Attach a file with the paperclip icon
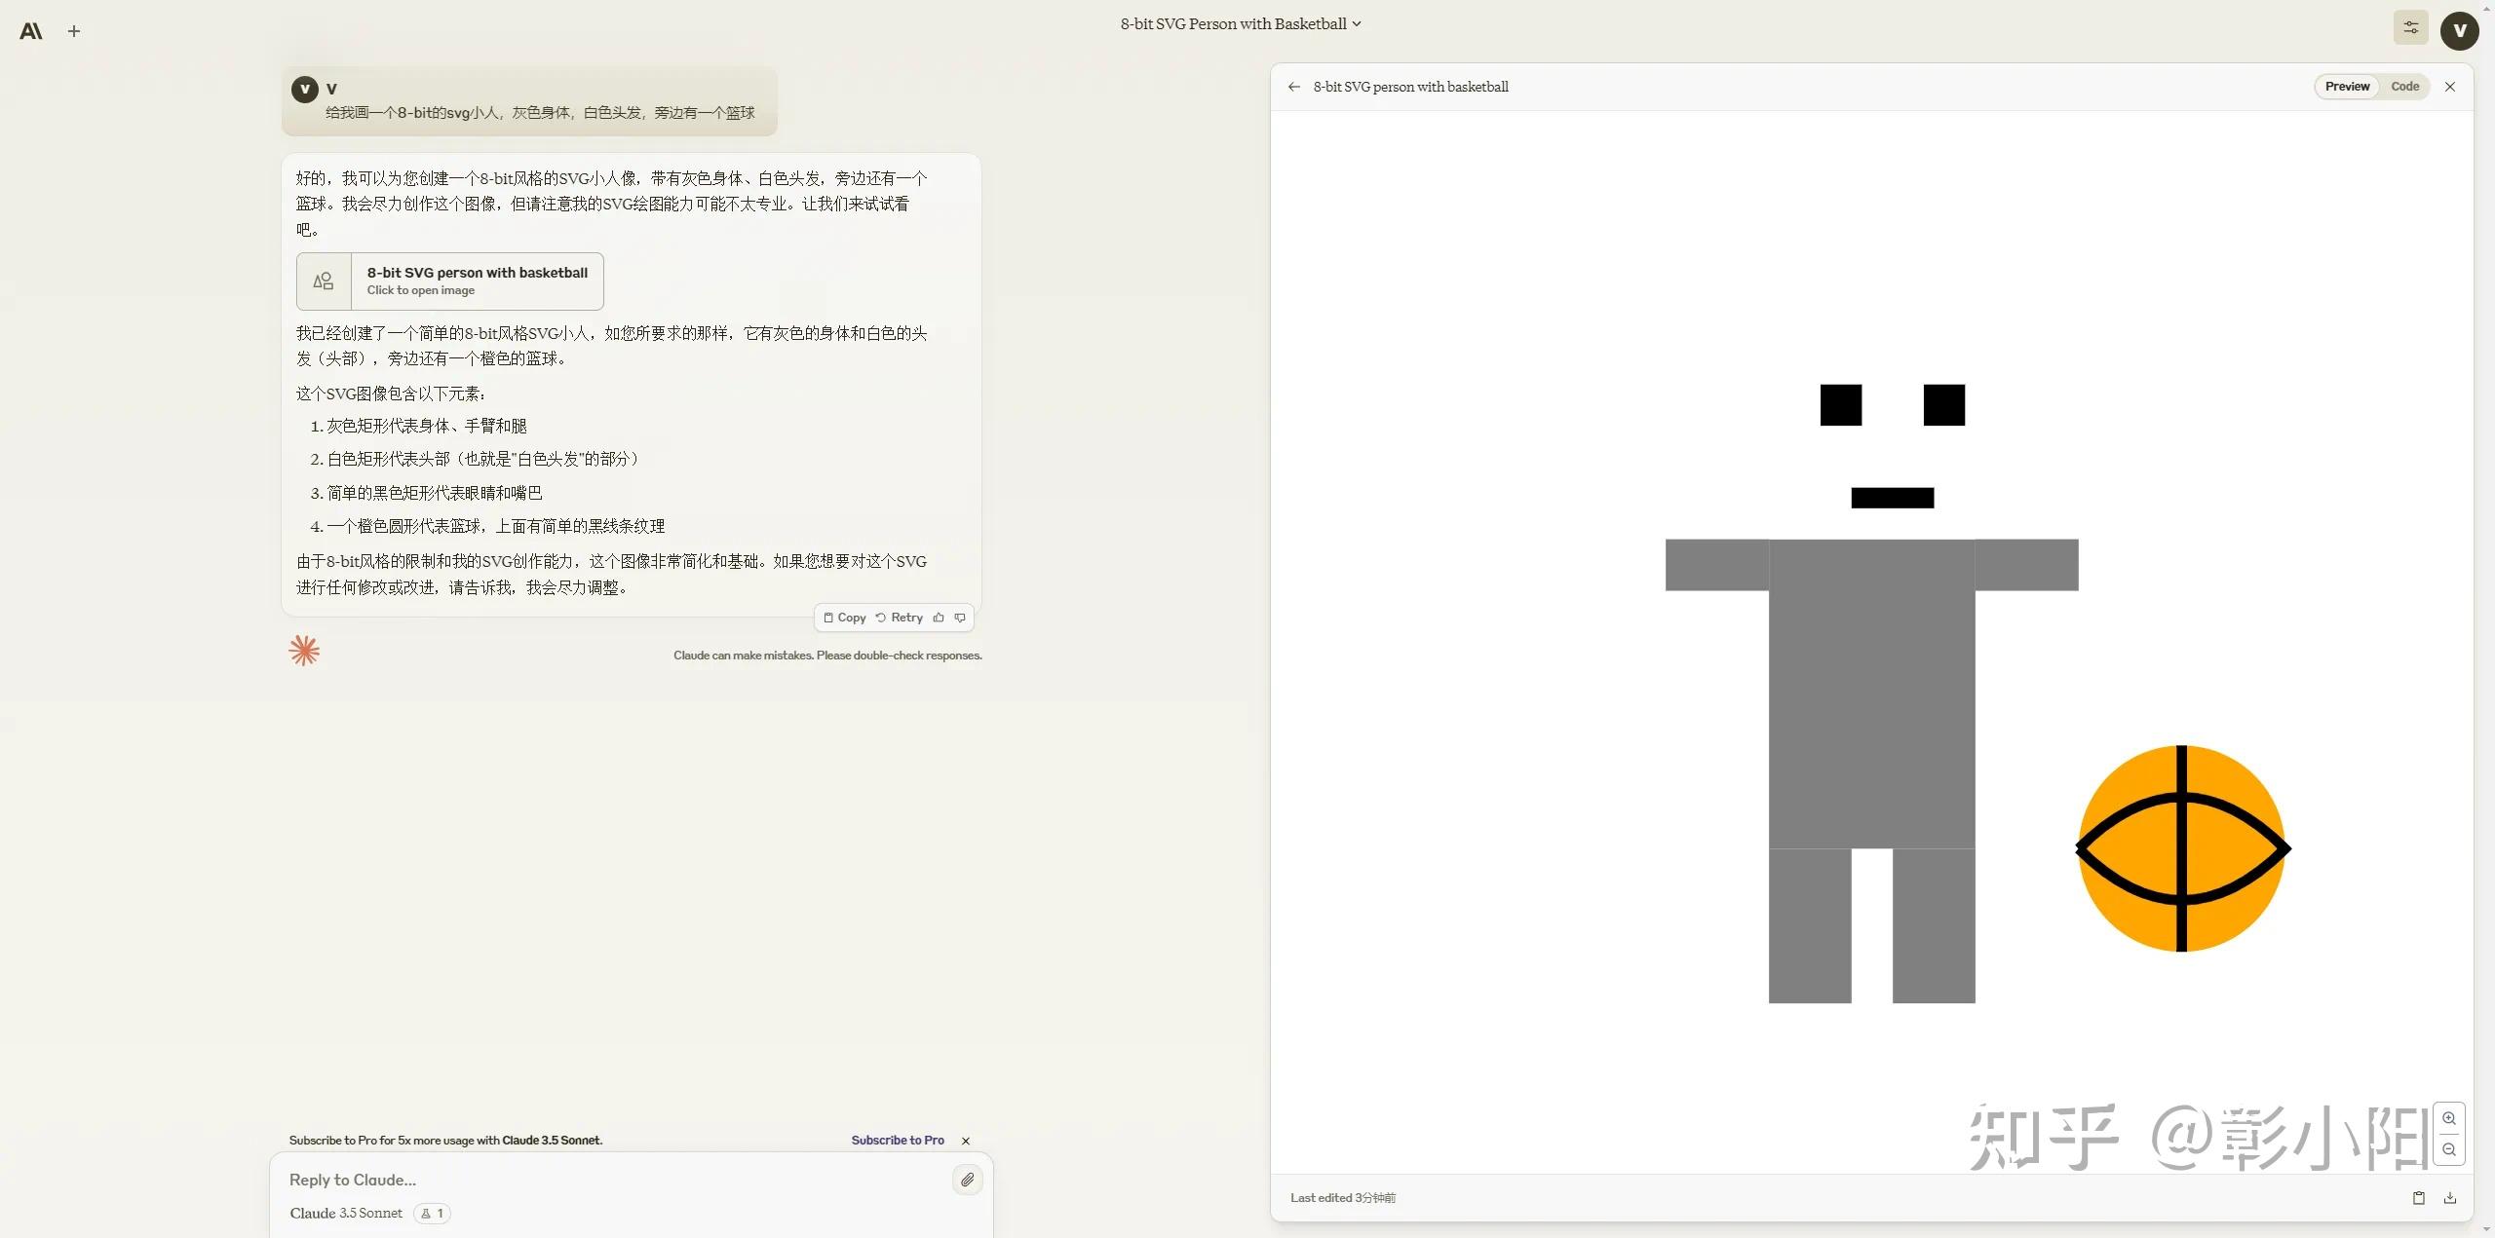2495x1238 pixels. coord(967,1179)
